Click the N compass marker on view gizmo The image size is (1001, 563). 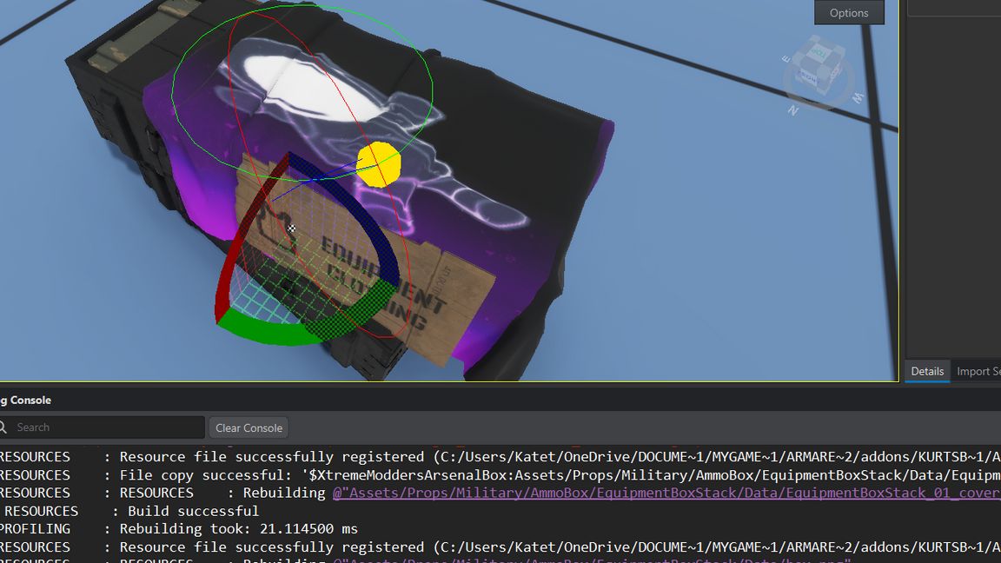[792, 110]
